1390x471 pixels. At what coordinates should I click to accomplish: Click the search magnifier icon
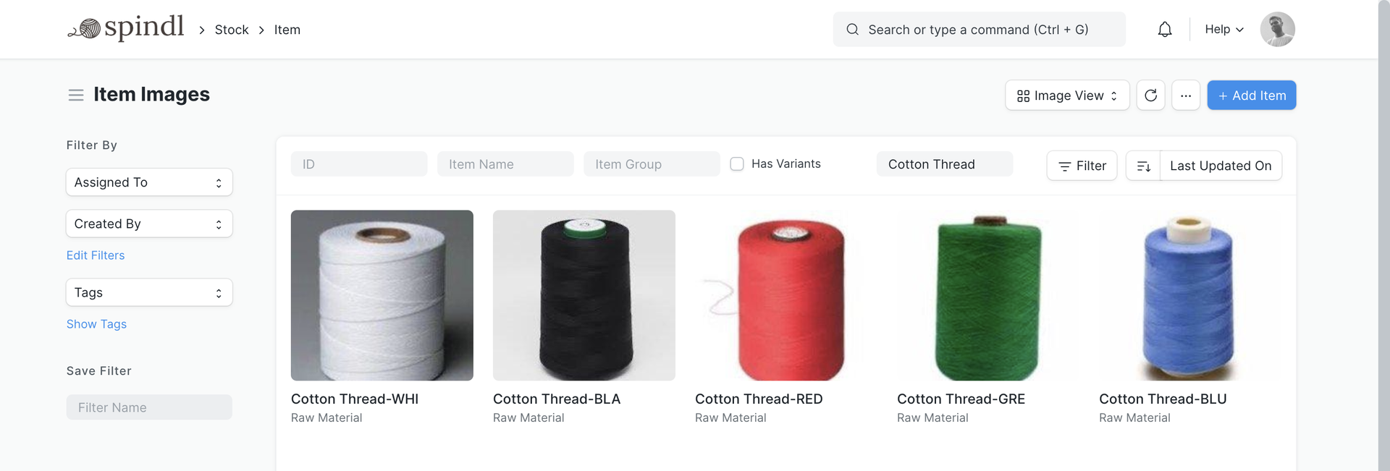tap(853, 30)
